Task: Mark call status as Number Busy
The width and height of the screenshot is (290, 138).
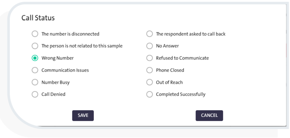Action: click(35, 82)
